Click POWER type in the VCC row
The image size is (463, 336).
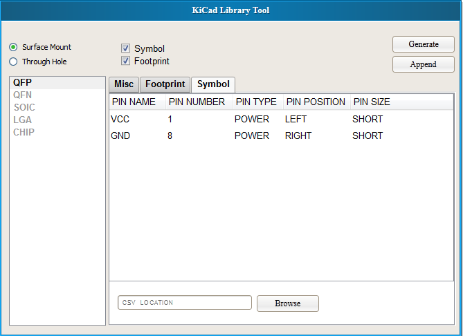click(x=252, y=119)
